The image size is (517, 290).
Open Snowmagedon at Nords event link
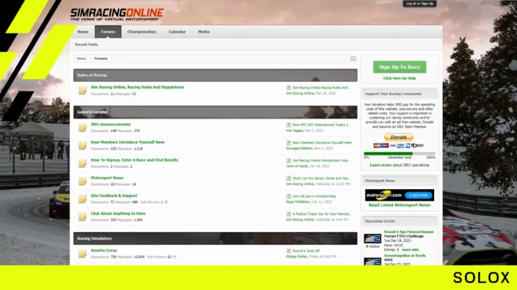pos(404,255)
